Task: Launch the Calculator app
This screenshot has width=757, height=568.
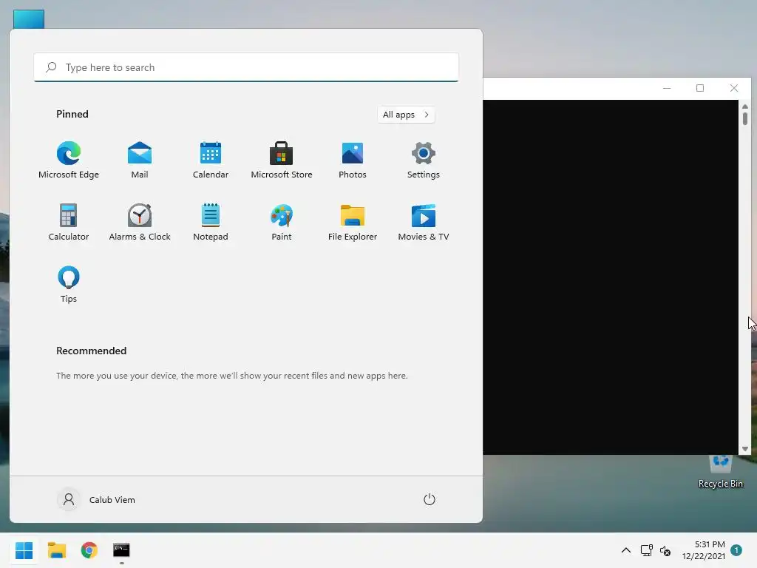Action: [x=69, y=222]
